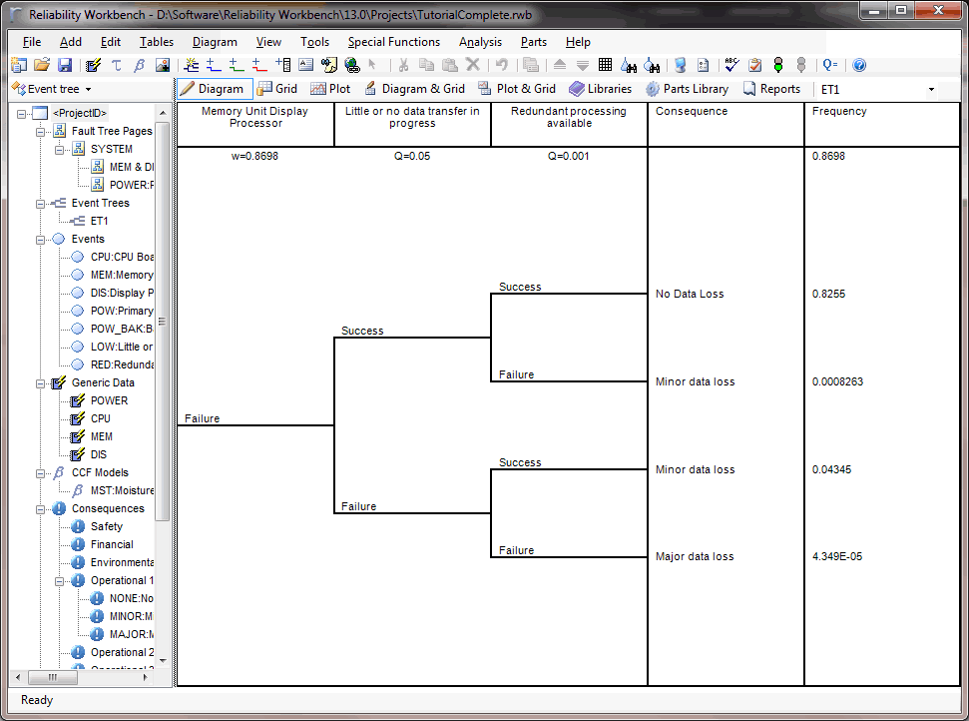969x721 pixels.
Task: Select the ET1 event tree item
Action: [x=99, y=221]
